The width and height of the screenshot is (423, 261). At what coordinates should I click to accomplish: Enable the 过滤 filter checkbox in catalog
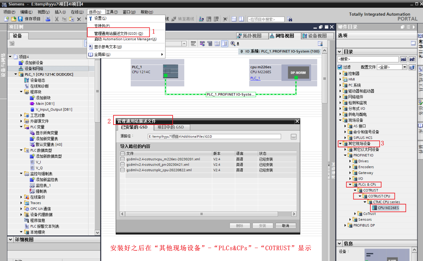[340, 67]
